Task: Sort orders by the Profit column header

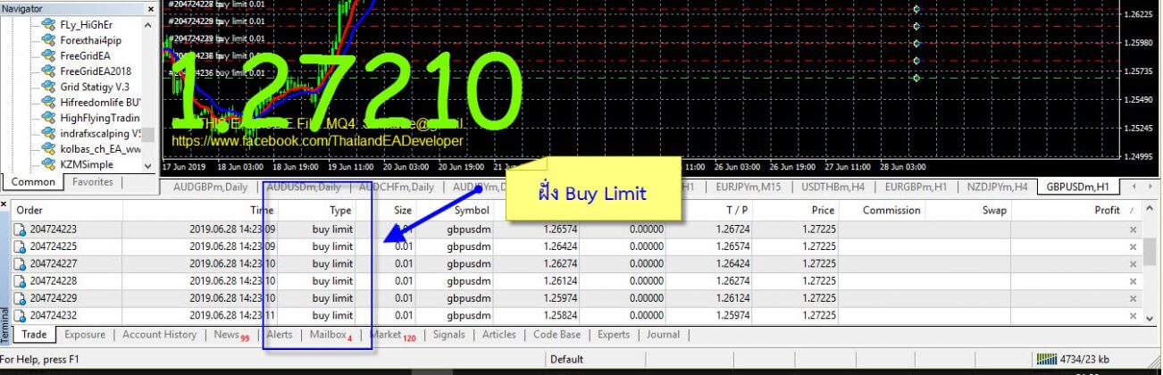Action: pos(1106,211)
